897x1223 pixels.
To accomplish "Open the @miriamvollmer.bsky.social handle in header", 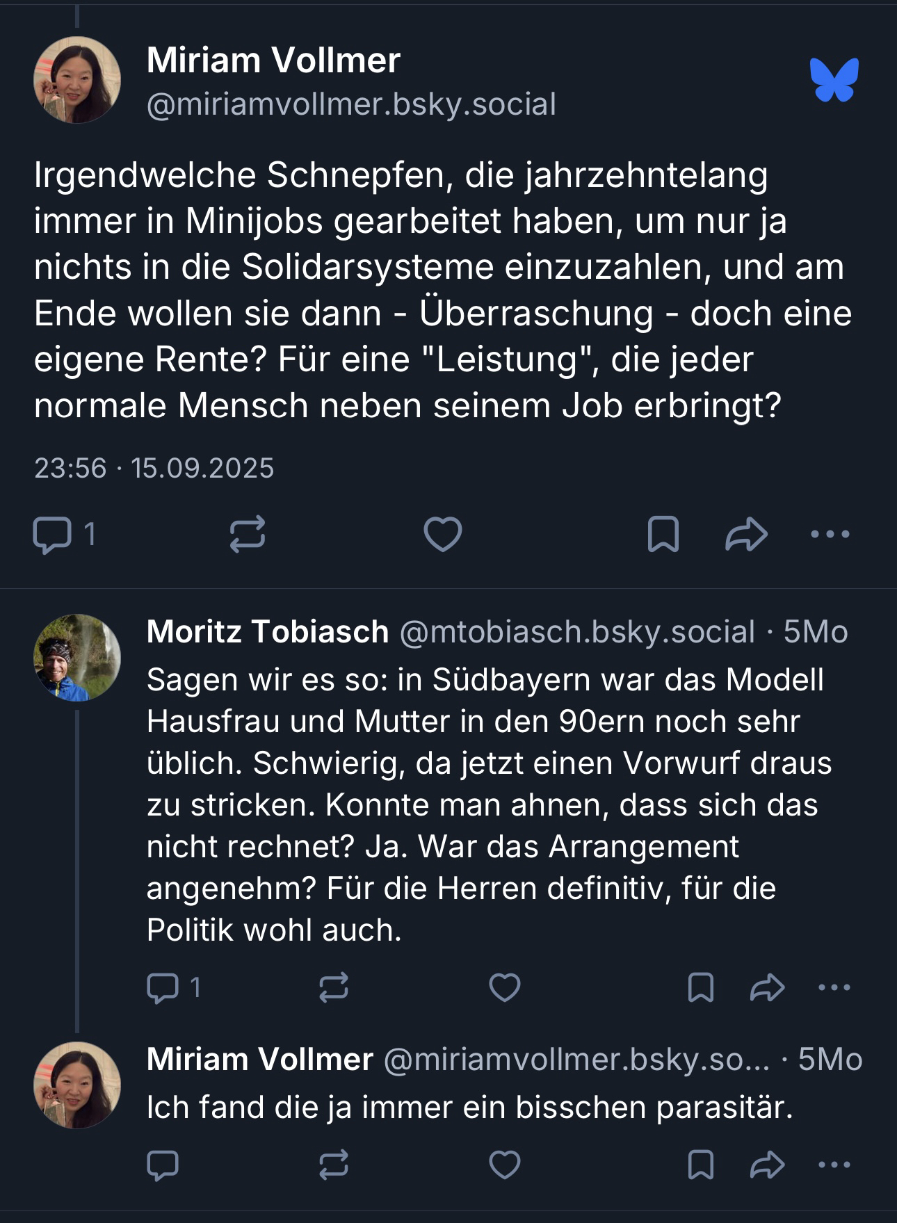I will [x=351, y=104].
